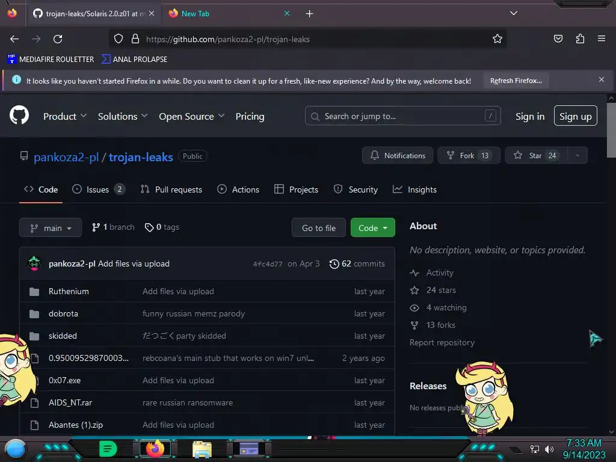View the 62 commits history
Screen dimensions: 616x462
357,263
